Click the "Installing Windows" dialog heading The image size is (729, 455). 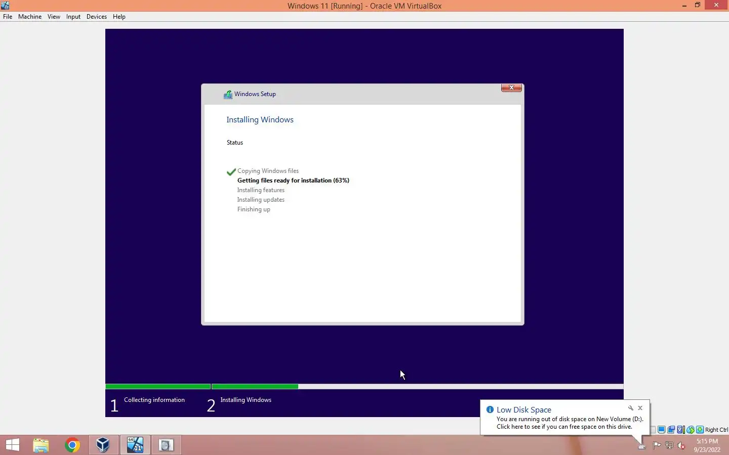(260, 120)
